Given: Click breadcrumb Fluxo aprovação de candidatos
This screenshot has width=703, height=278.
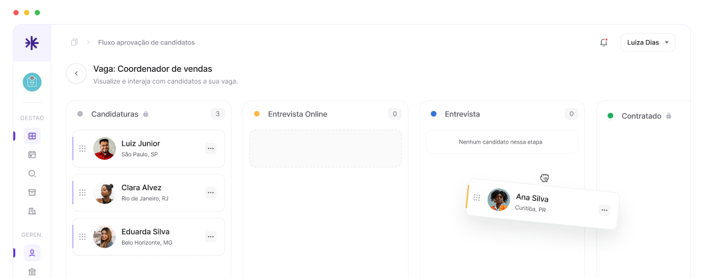Looking at the screenshot, I should [x=147, y=43].
